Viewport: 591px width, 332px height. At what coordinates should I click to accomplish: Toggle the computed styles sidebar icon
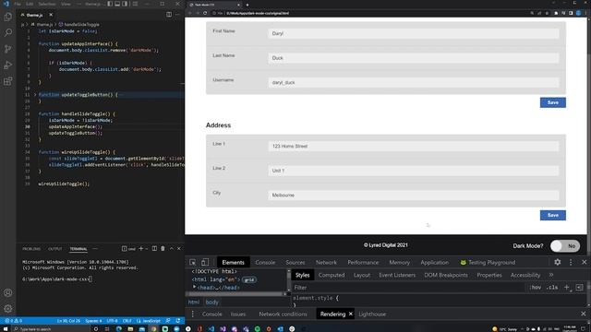pyautogui.click(x=580, y=288)
